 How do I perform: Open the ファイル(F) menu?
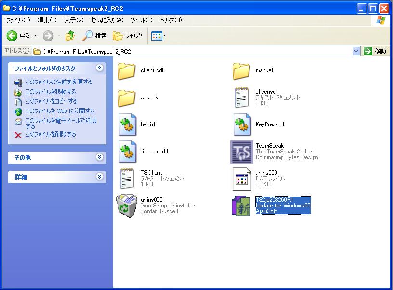(x=18, y=20)
